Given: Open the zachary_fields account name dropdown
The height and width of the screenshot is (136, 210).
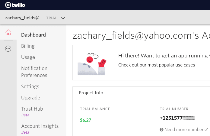Looking at the screenshot, I should coord(24,18).
